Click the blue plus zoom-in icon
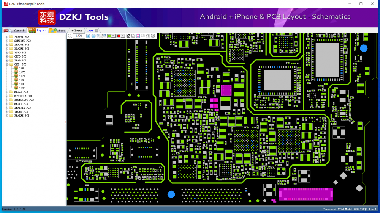380x213 pixels. click(x=88, y=36)
